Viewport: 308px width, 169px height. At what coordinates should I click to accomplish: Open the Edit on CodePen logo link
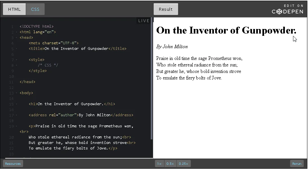coord(287,9)
